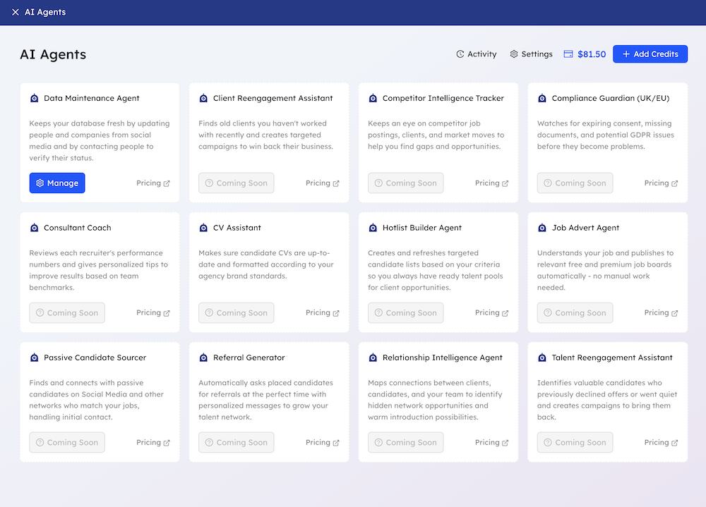Click the $81.50 credit balance
The width and height of the screenshot is (706, 507).
pos(585,54)
